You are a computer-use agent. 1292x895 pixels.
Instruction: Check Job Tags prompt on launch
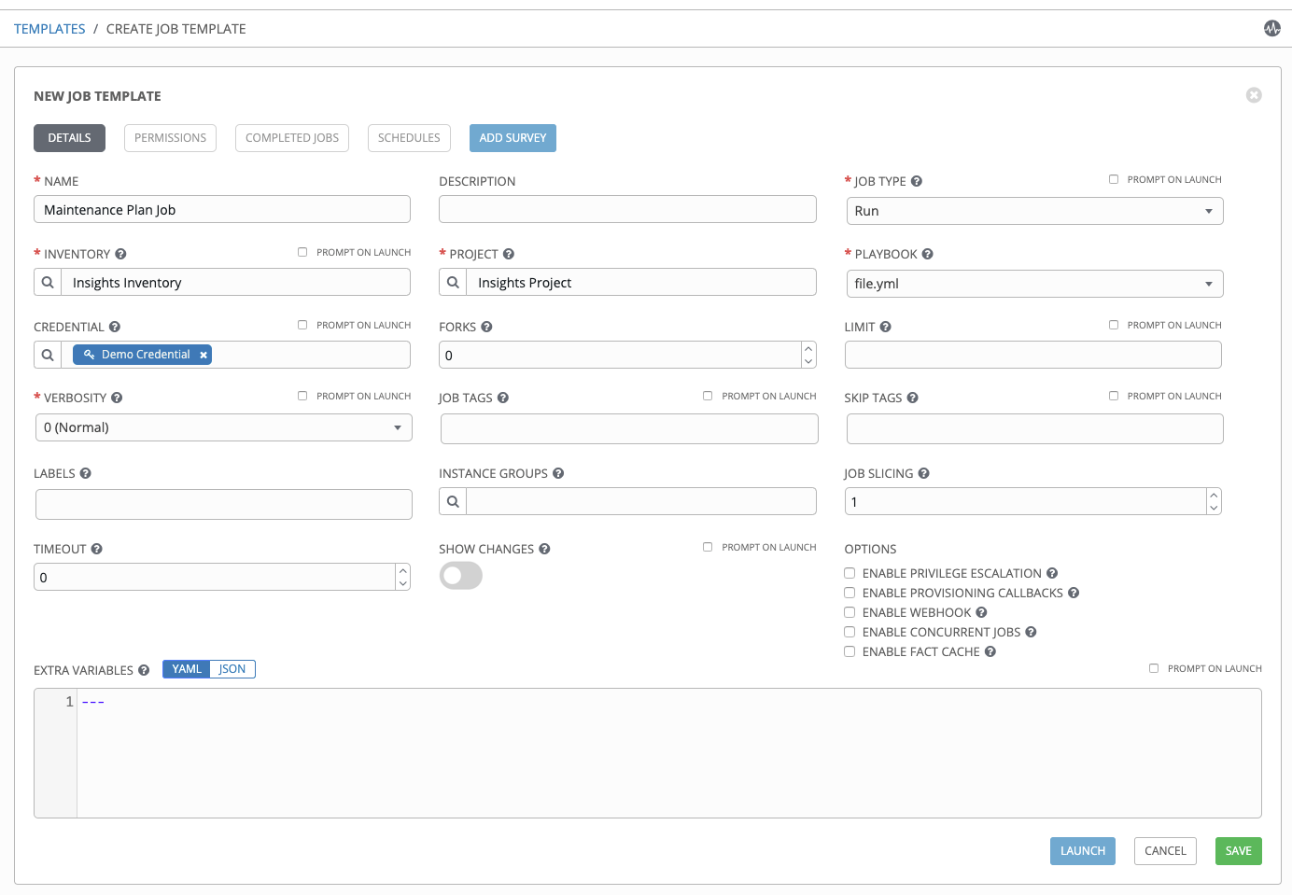pyautogui.click(x=708, y=396)
